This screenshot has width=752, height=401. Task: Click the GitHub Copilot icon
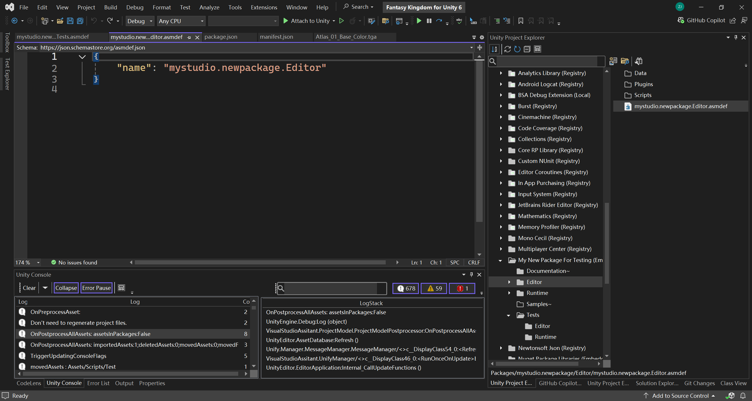click(681, 21)
